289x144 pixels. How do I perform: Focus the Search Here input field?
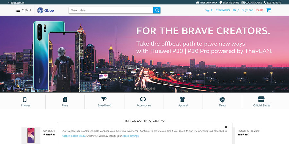pos(111,10)
